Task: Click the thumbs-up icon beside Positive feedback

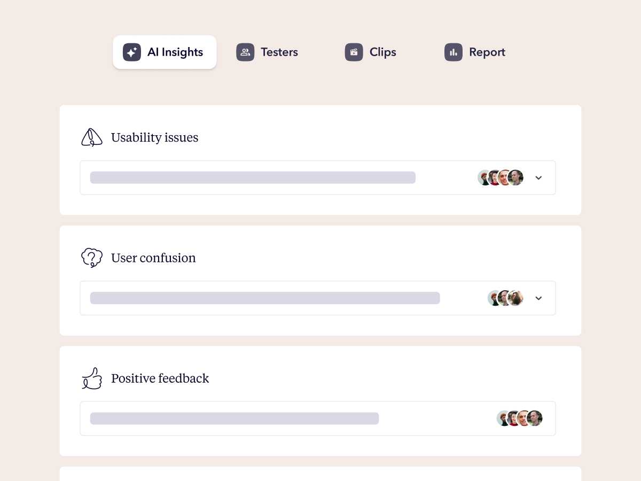Action: [91, 378]
